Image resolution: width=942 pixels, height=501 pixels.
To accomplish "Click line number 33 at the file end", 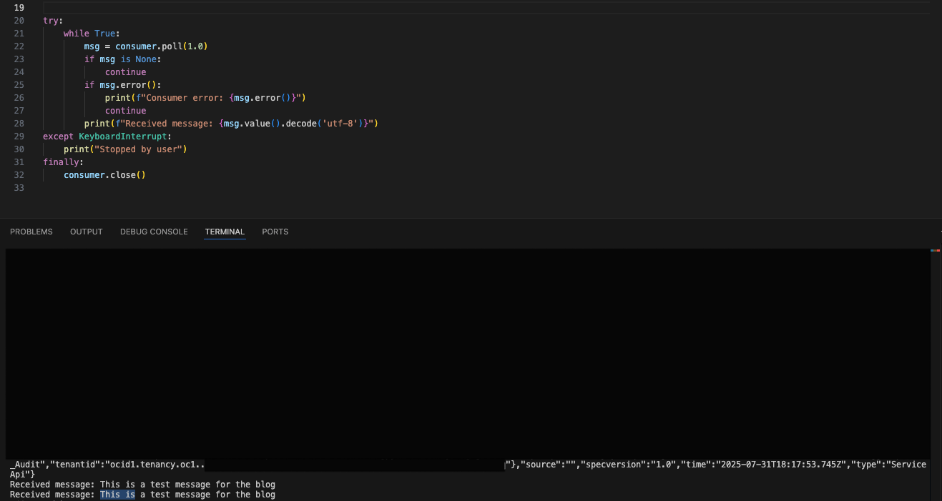I will (x=19, y=187).
